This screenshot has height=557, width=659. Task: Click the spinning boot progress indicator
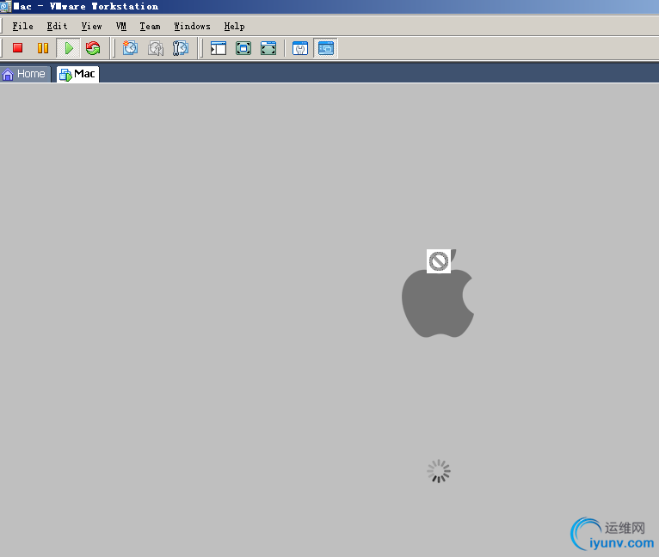pyautogui.click(x=439, y=471)
